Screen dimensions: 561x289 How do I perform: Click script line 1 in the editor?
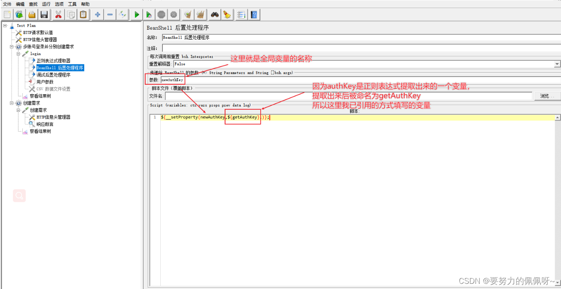pos(358,117)
